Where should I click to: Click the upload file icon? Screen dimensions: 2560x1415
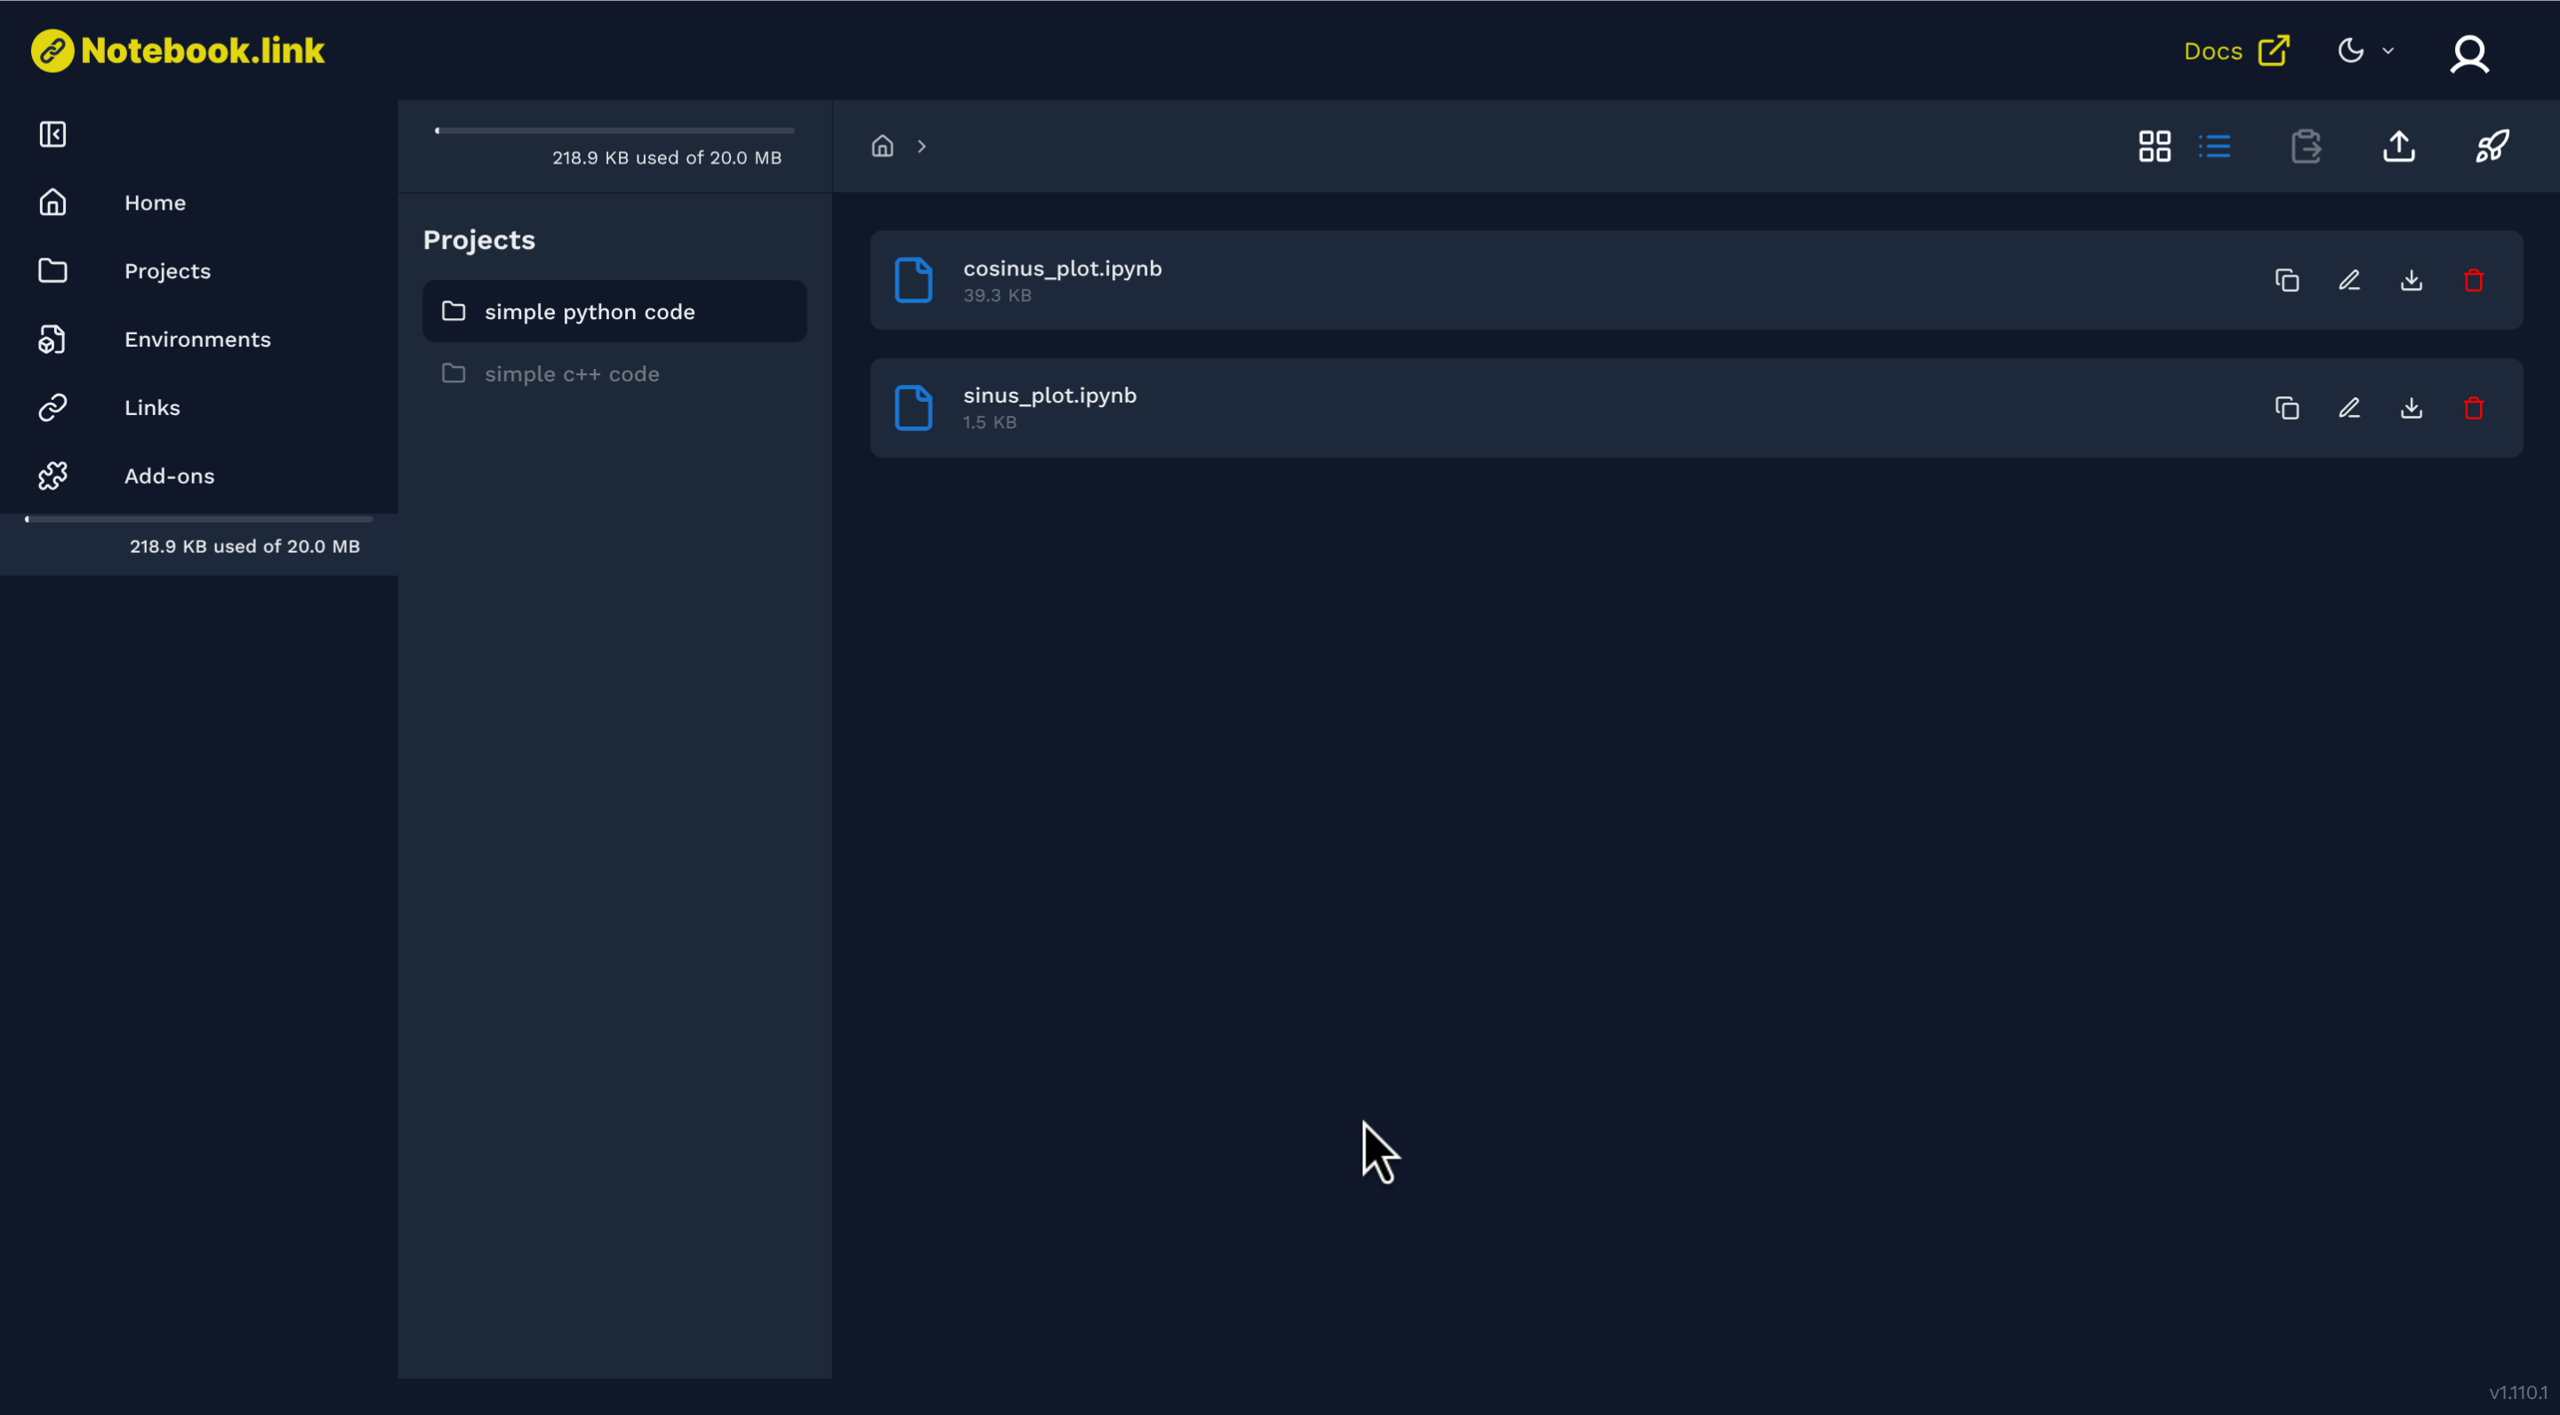[x=2399, y=146]
